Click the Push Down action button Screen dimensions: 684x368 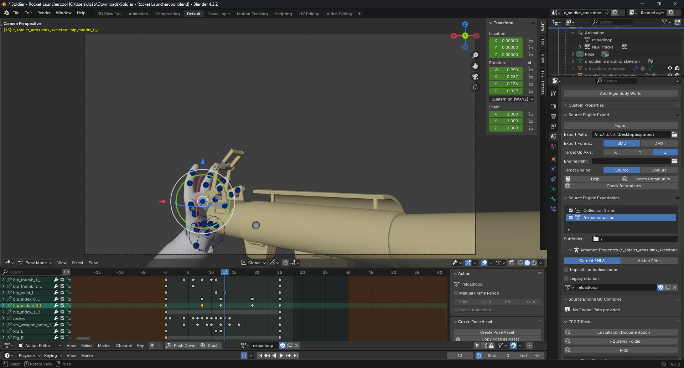click(x=181, y=345)
